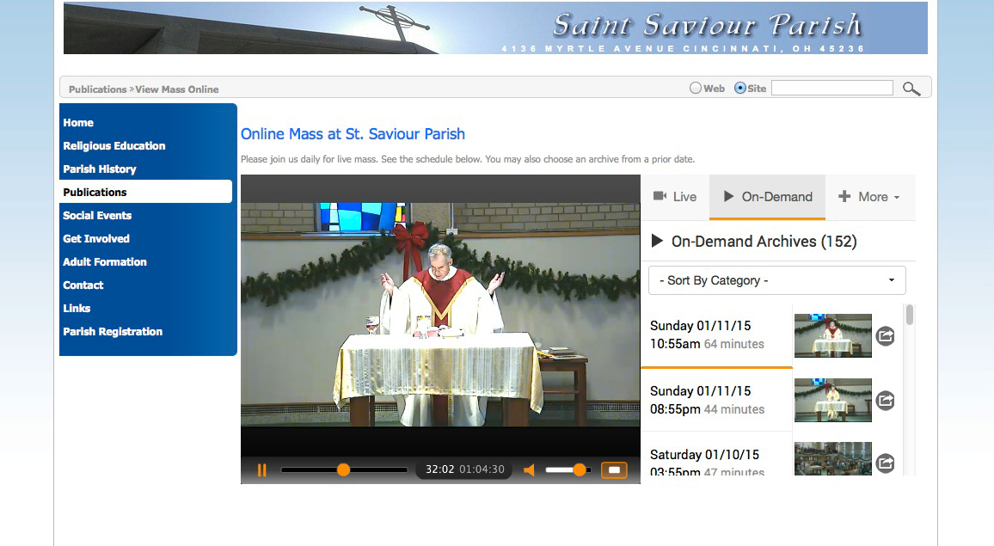Click into the site search text field
Viewport: 994px width, 546px height.
832,89
